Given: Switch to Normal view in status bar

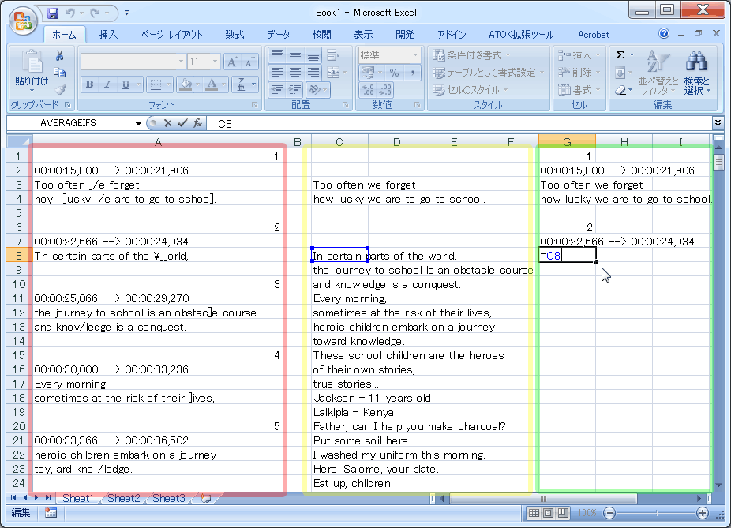Looking at the screenshot, I should (534, 513).
